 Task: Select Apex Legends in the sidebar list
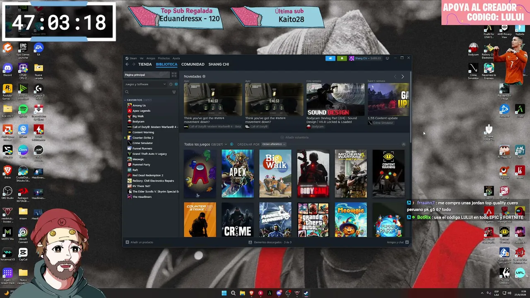point(141,111)
